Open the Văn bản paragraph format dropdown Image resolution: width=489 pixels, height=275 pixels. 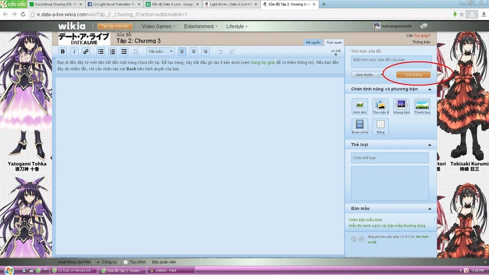pyautogui.click(x=161, y=52)
